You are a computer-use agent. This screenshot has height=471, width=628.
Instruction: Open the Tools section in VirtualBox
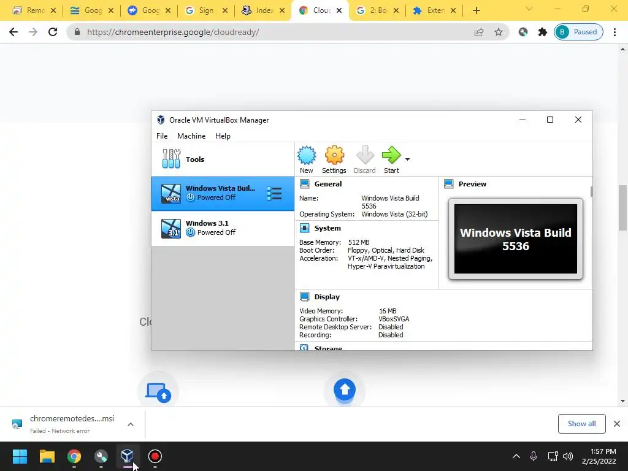point(223,159)
